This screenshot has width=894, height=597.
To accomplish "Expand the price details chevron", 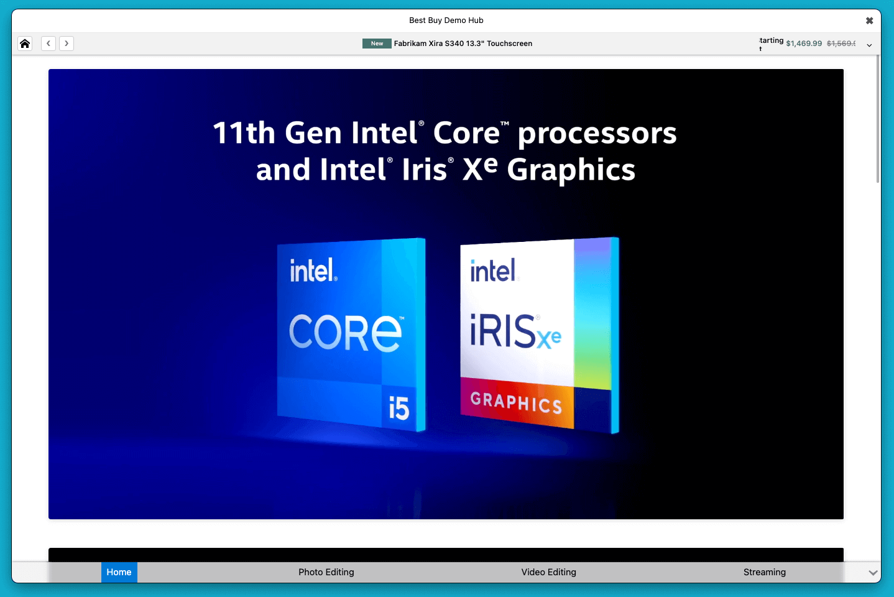I will [x=869, y=45].
